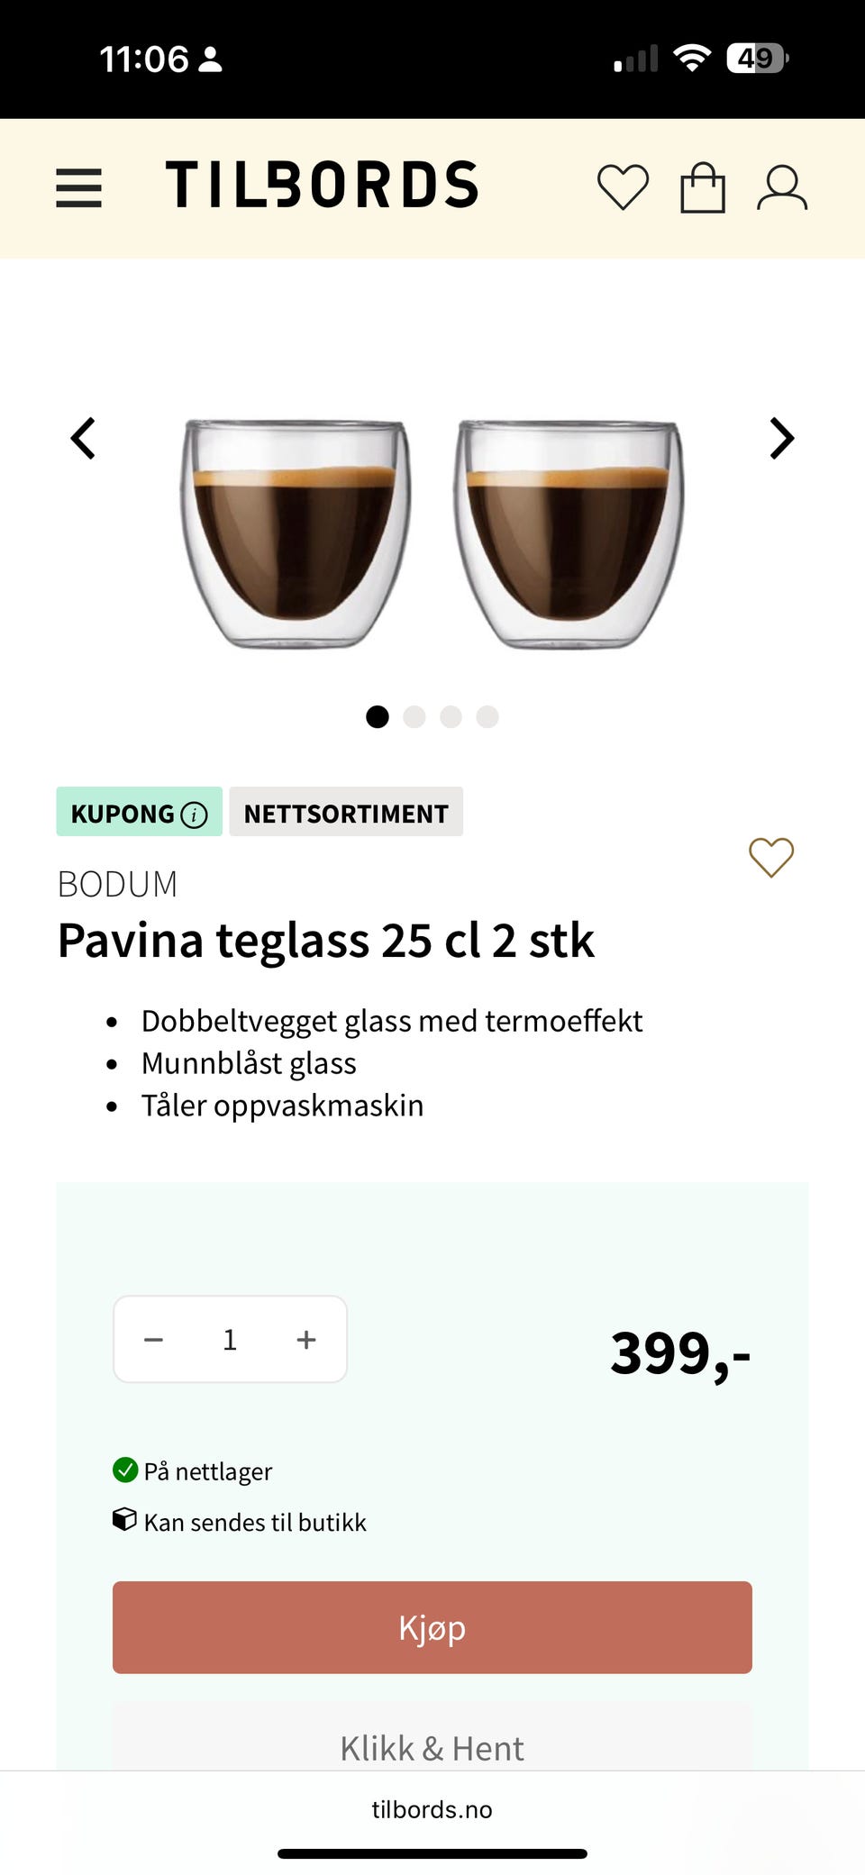Image resolution: width=865 pixels, height=1875 pixels.
Task: Add Pavina teglass to favorites heart
Action: point(771,857)
